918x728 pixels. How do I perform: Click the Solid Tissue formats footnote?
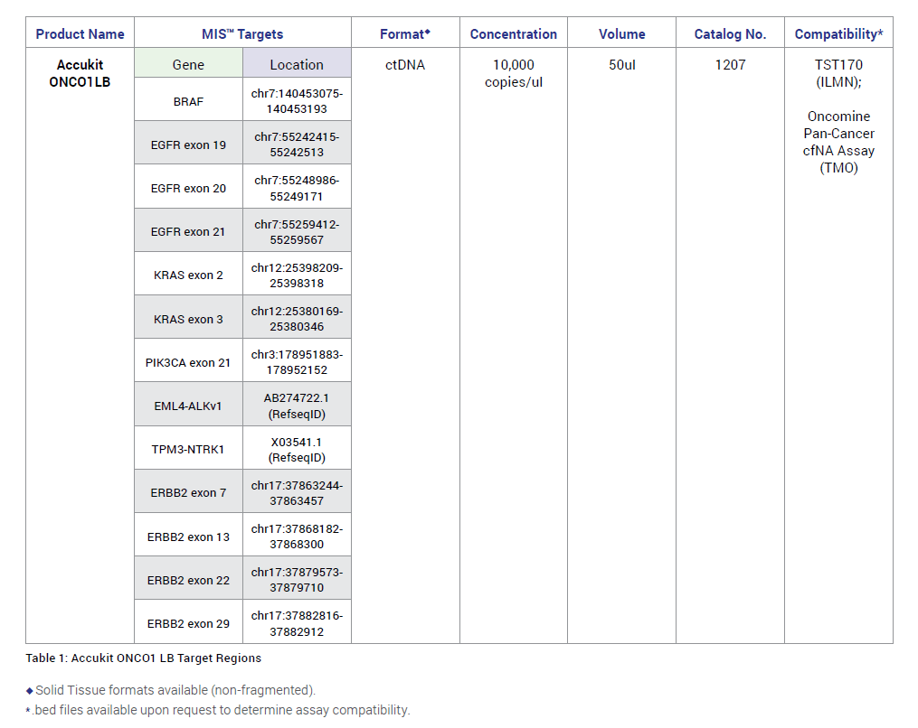coord(170,690)
